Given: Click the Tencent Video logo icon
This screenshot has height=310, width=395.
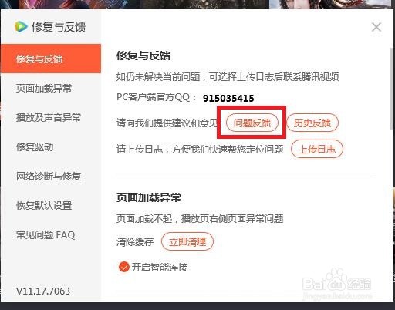Looking at the screenshot, I should (21, 27).
